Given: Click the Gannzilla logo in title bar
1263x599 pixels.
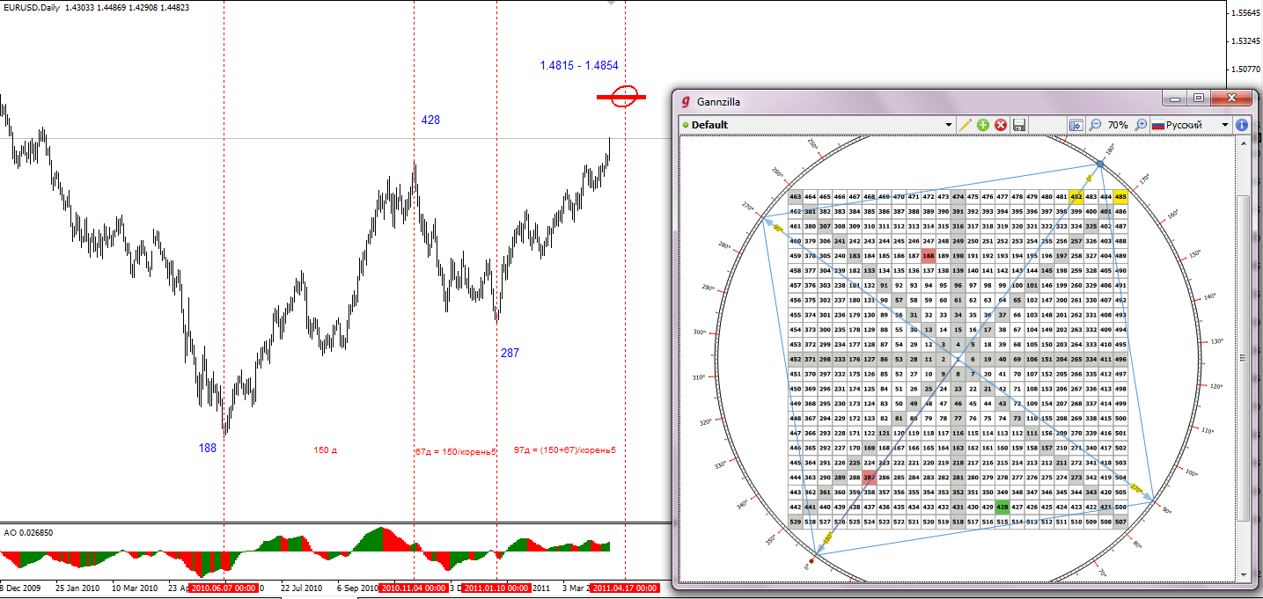Looking at the screenshot, I should click(686, 101).
